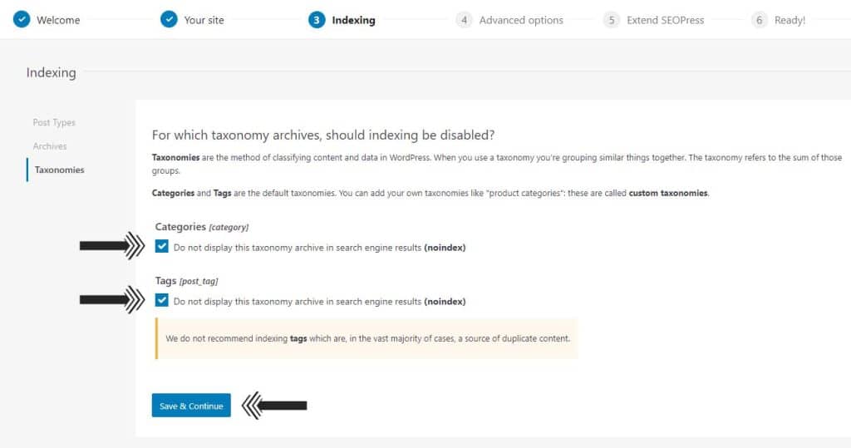Click the Save & Continue button
This screenshot has width=851, height=448.
tap(191, 405)
